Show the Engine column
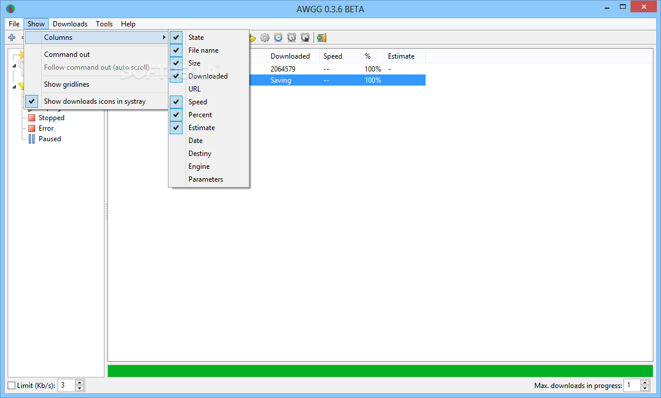The width and height of the screenshot is (661, 398). tap(208, 166)
